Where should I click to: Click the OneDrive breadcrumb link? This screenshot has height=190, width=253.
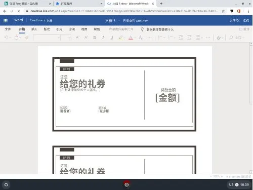tap(36, 20)
